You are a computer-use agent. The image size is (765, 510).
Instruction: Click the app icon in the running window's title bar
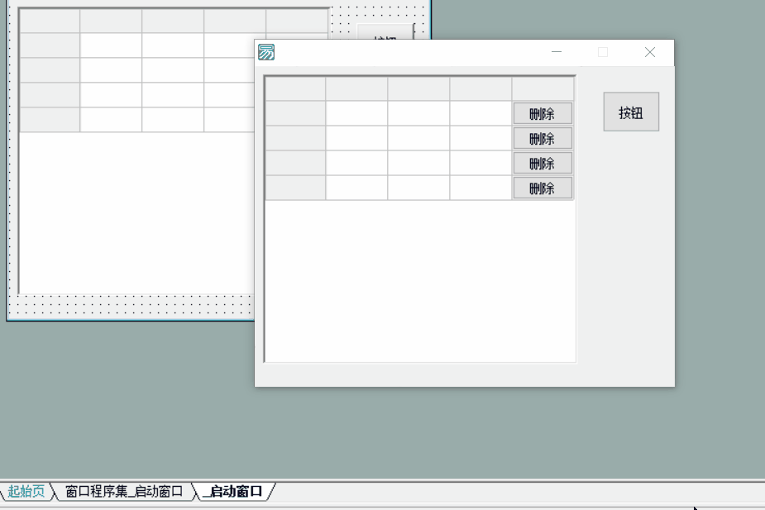tap(266, 53)
